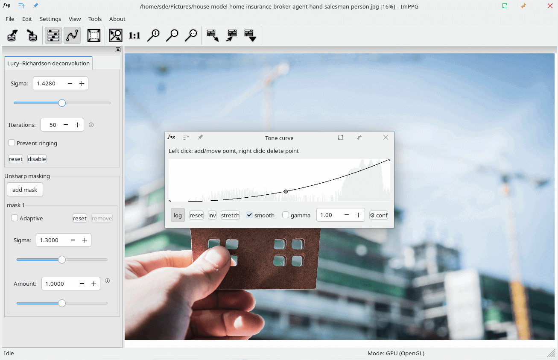558x360 pixels.
Task: Uncheck the smooth tone curve checkbox
Action: click(x=249, y=215)
